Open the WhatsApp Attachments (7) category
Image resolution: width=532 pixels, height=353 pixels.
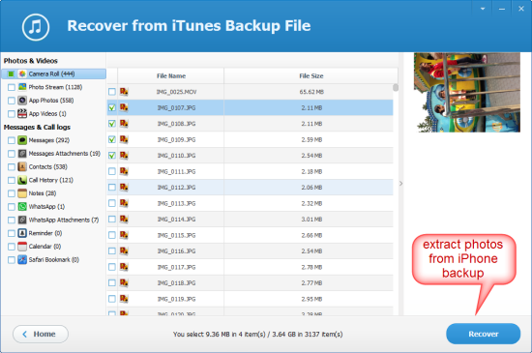tap(64, 220)
